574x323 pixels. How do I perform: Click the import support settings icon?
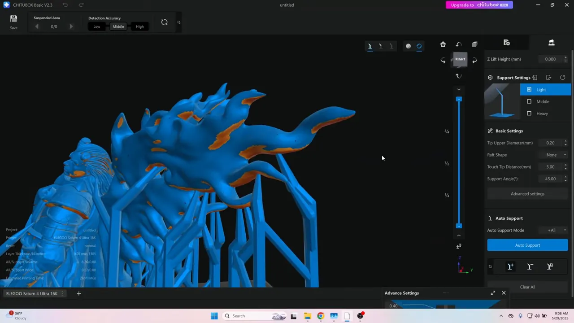pyautogui.click(x=535, y=78)
